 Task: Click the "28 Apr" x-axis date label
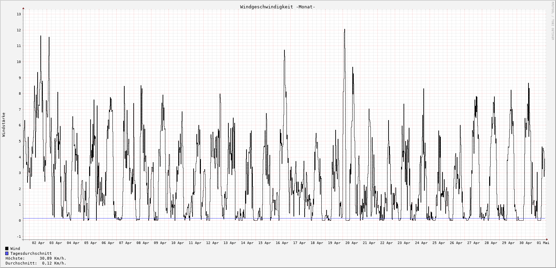pyautogui.click(x=491, y=243)
